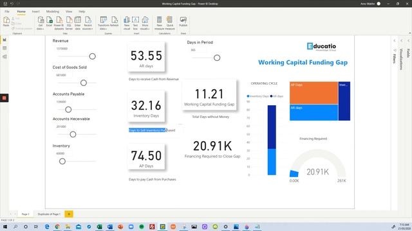
Task: Open Chrome from the taskbar
Action: [x=57, y=227]
